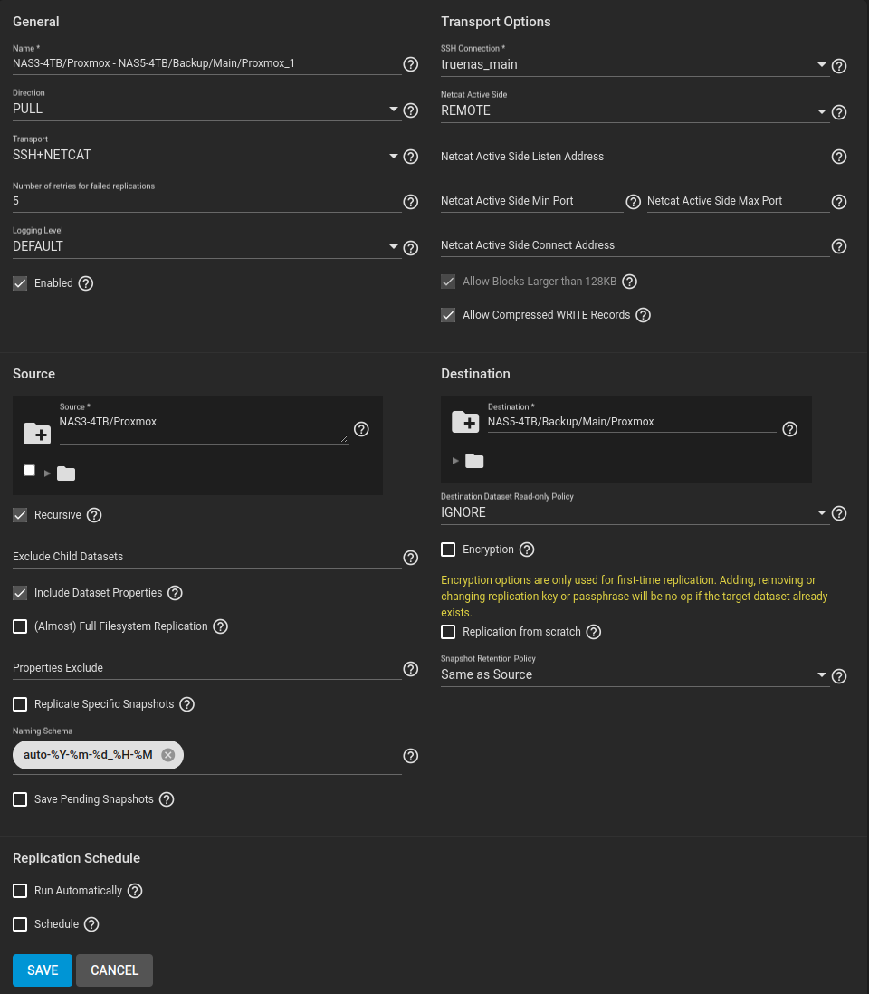This screenshot has height=994, width=869.
Task: Click the add-folder icon in Source panel
Action: 37,434
